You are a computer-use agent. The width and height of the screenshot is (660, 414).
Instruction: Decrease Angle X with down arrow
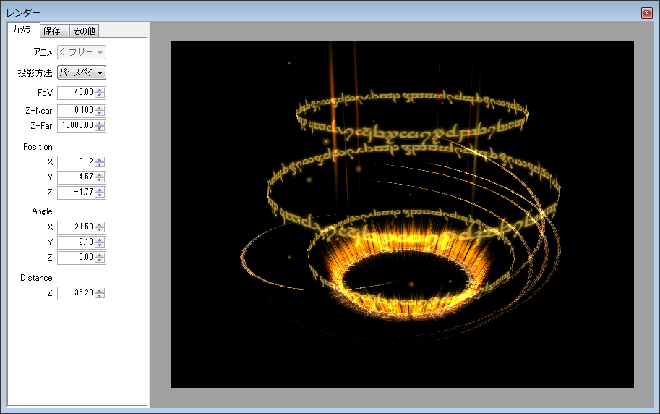click(100, 230)
